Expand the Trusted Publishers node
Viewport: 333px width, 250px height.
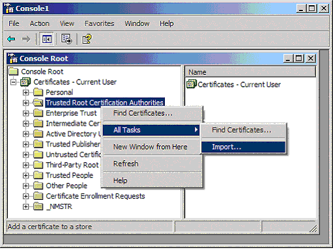[x=25, y=145]
